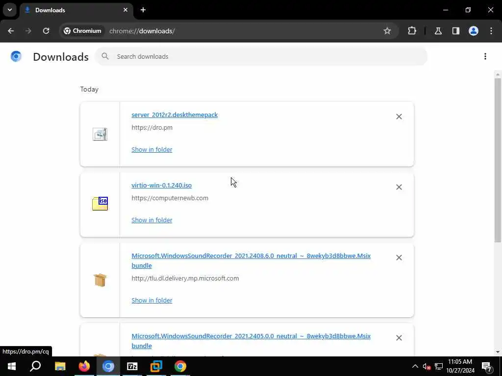Show hidden system tray icons
502x376 pixels.
click(415, 366)
